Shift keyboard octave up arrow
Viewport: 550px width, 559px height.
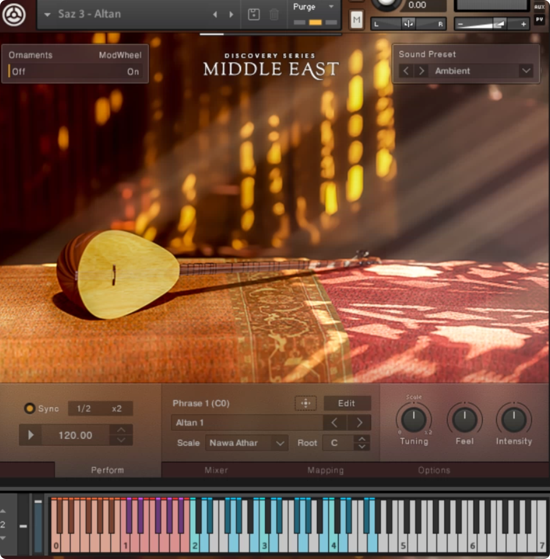point(3,511)
